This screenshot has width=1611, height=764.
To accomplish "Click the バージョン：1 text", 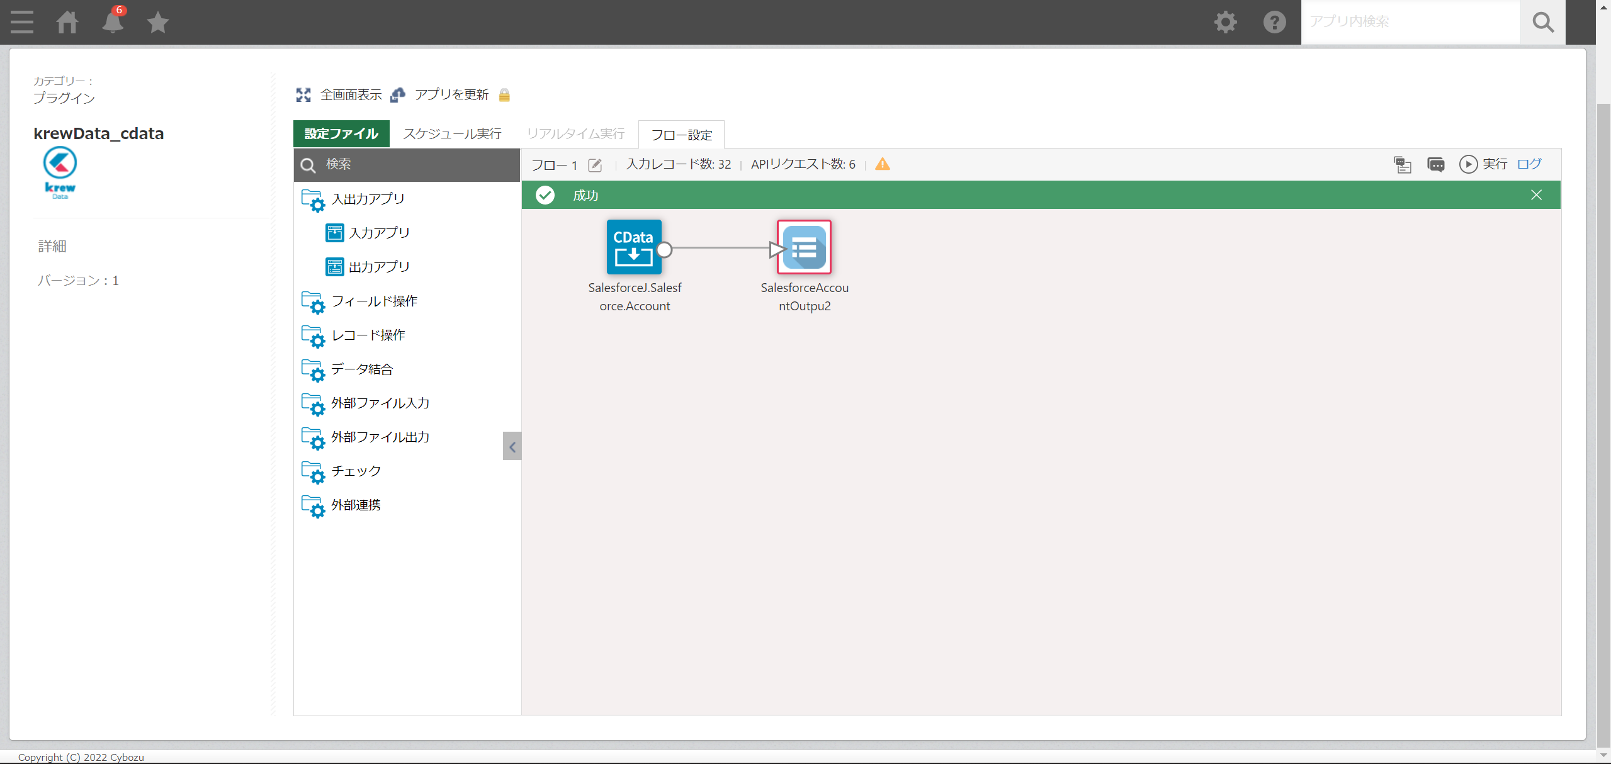I will [x=78, y=280].
